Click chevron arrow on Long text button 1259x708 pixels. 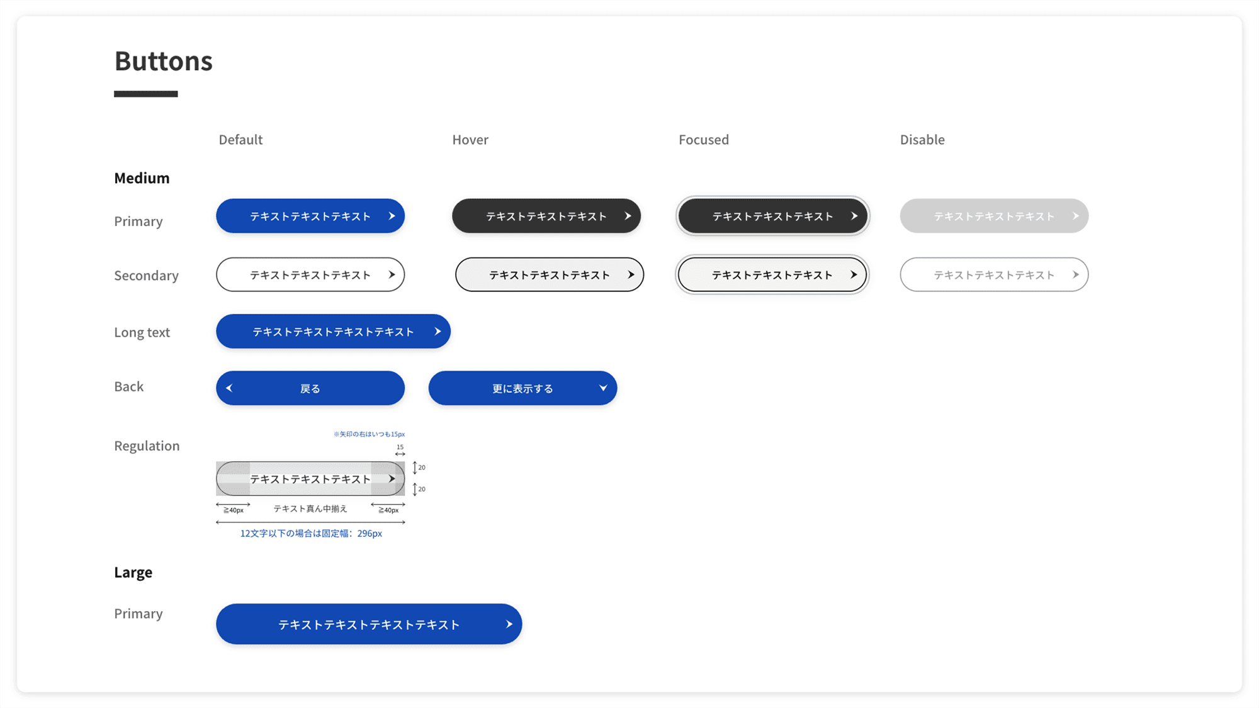tap(438, 331)
